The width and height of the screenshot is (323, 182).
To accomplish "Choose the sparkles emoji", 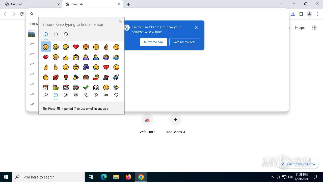I will 116,87.
